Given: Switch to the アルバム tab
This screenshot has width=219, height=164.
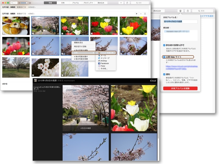Looking at the screenshot, I should point(76,3).
